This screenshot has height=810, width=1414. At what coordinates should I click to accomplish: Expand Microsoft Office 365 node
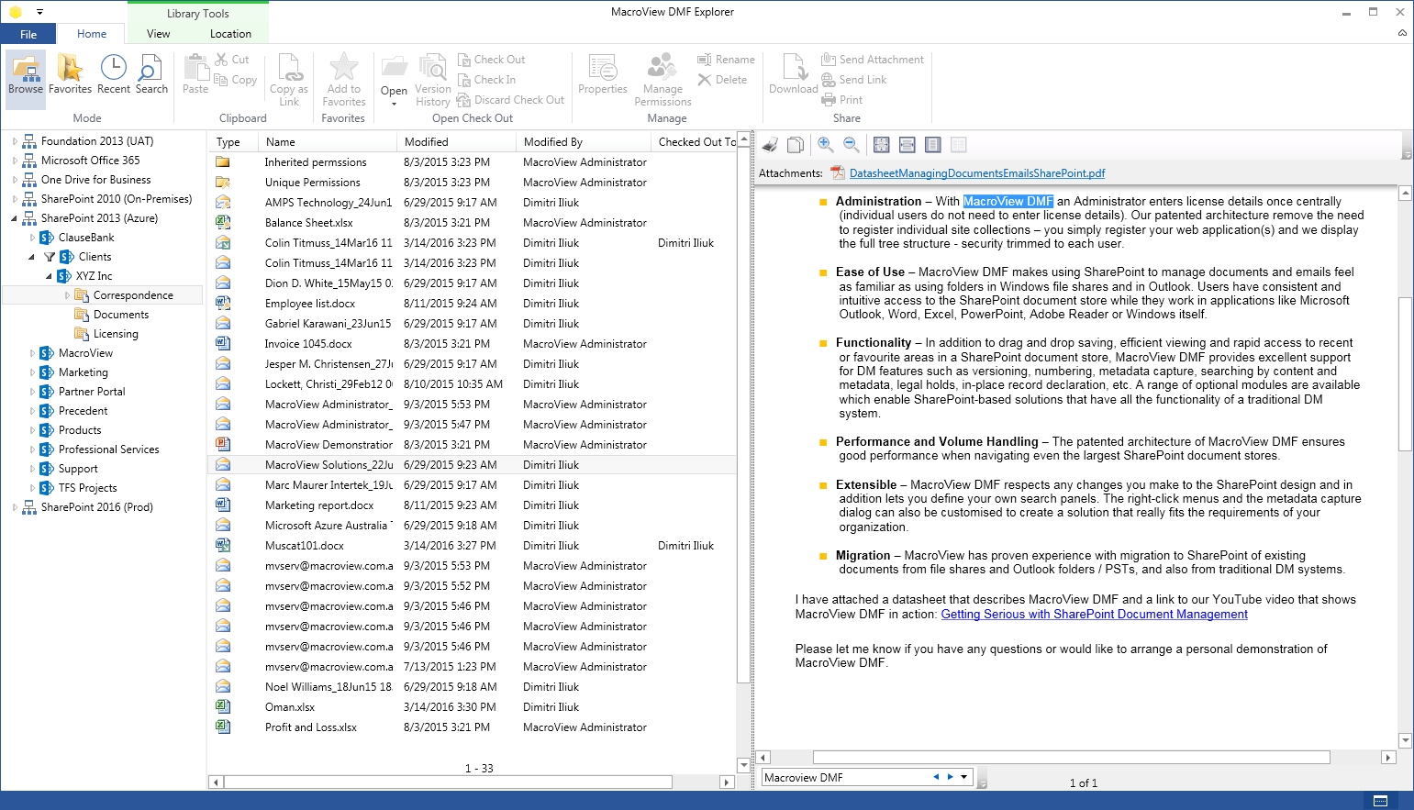click(15, 161)
